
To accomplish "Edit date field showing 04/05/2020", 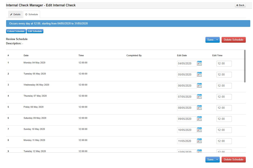I will [x=187, y=63].
